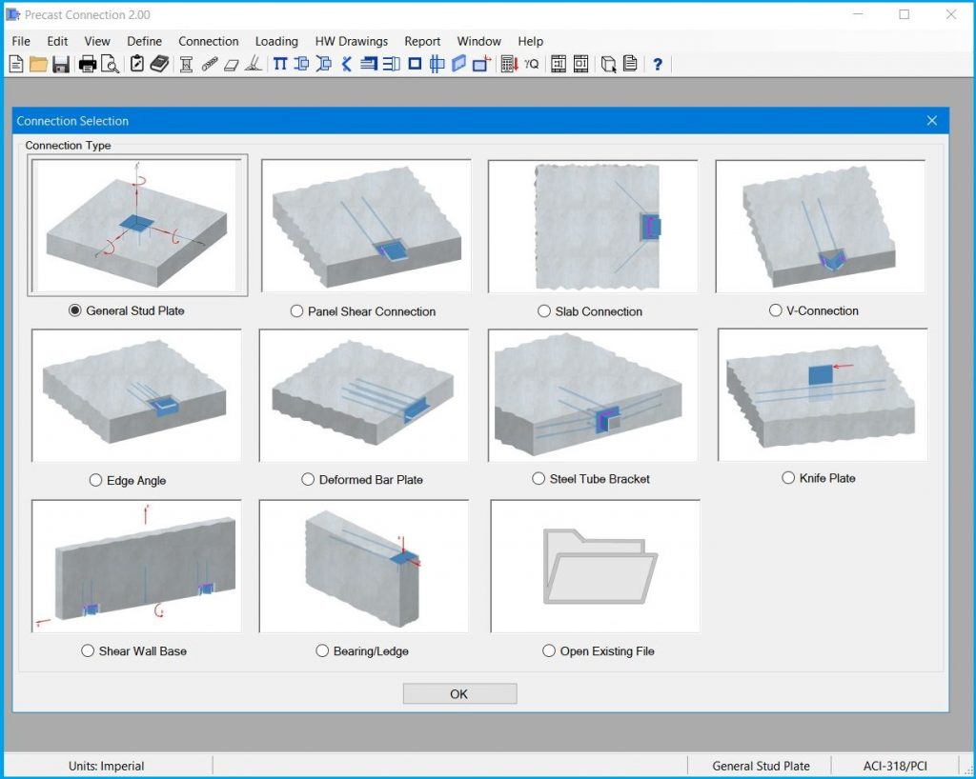
Task: Run analysis with the calculator icon
Action: pos(509,64)
